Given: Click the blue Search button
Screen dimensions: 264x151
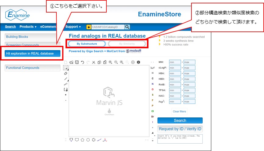Looking at the screenshot, I should click(x=180, y=120).
